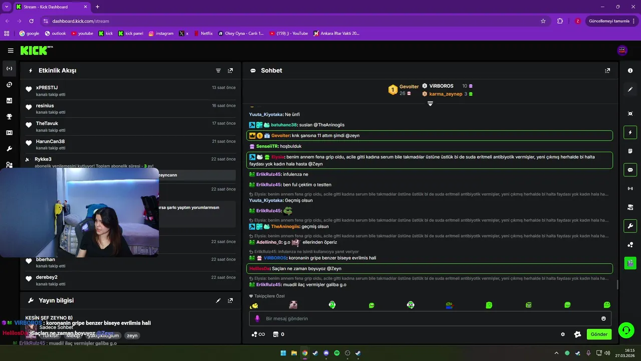Toggle the notes document widget in the right sidebar
The width and height of the screenshot is (641, 361).
[x=630, y=151]
